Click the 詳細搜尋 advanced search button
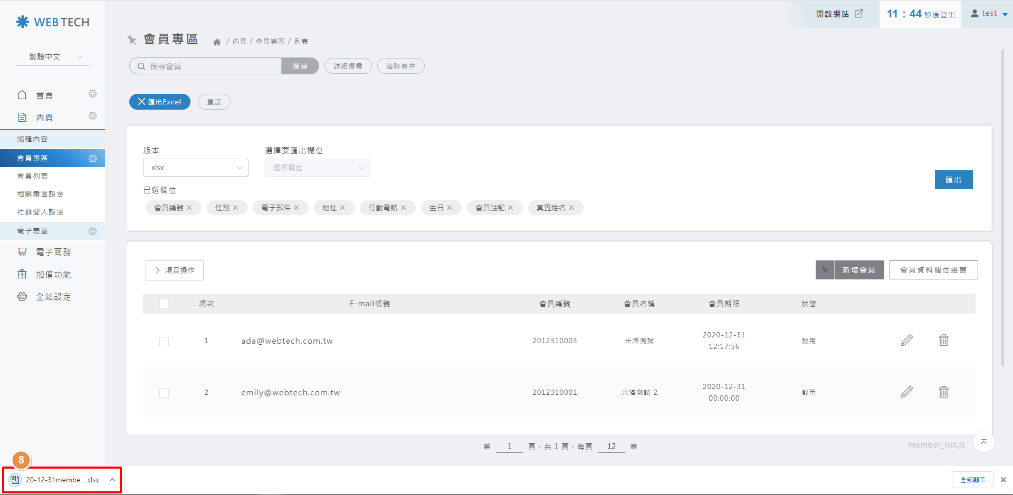This screenshot has width=1013, height=495. tap(348, 66)
